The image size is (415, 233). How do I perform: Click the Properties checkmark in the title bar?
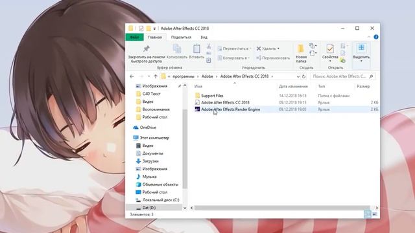[141, 28]
